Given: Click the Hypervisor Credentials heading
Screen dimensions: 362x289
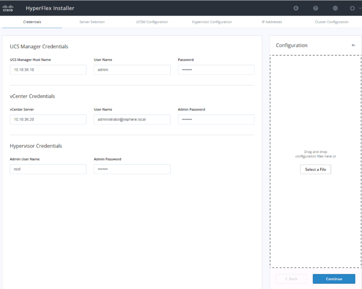Looking at the screenshot, I should pyautogui.click(x=36, y=146).
